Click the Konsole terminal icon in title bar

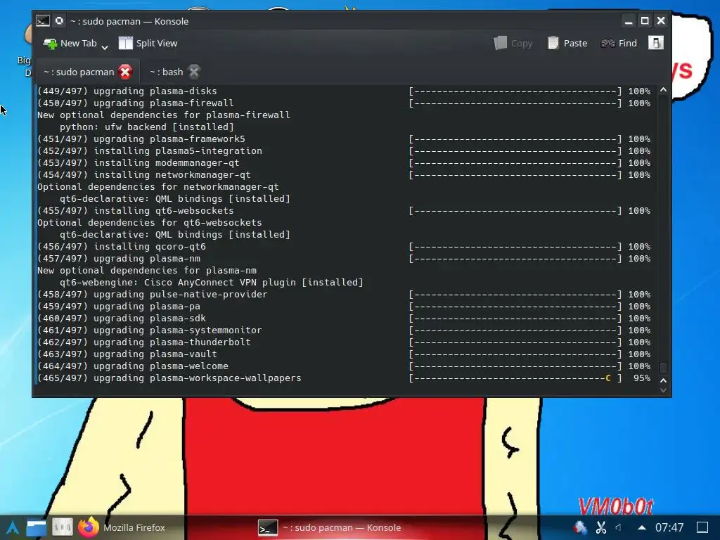[43, 21]
